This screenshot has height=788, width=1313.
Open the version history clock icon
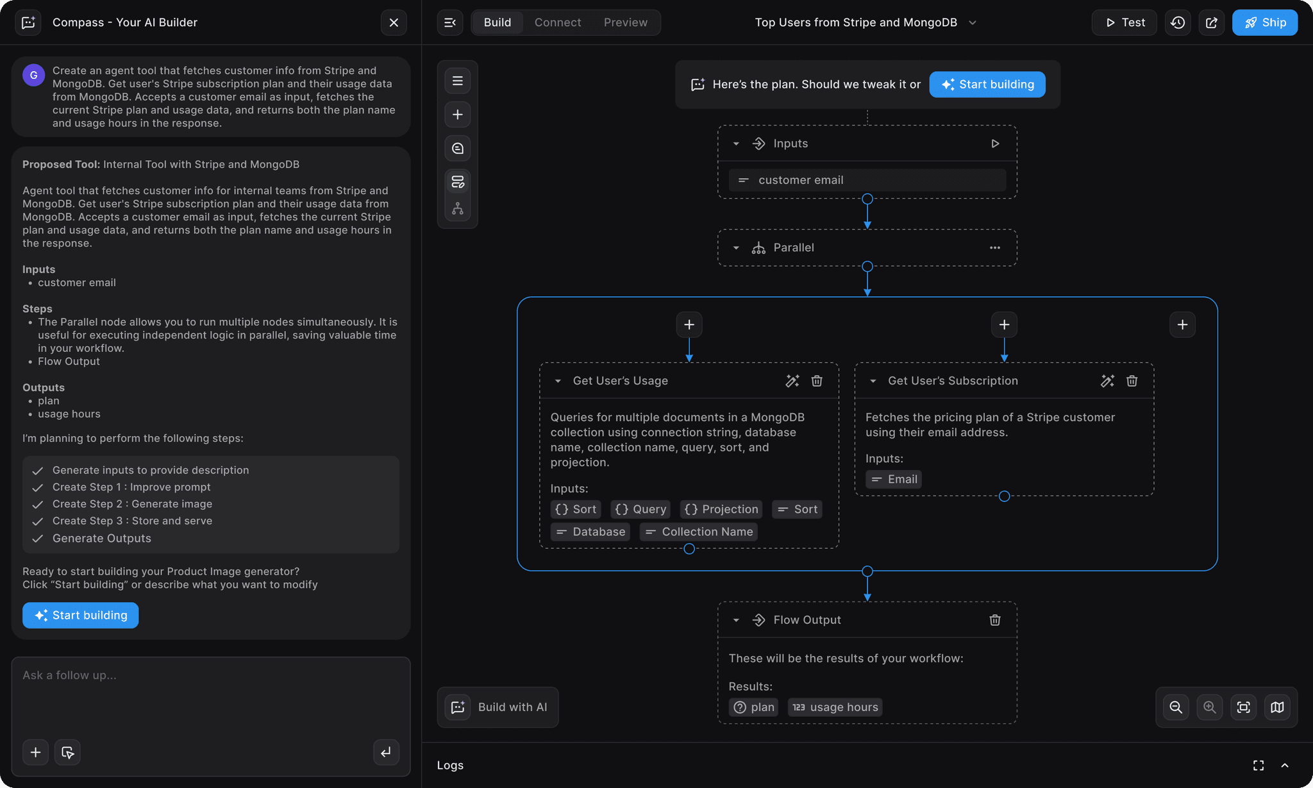[x=1178, y=23]
